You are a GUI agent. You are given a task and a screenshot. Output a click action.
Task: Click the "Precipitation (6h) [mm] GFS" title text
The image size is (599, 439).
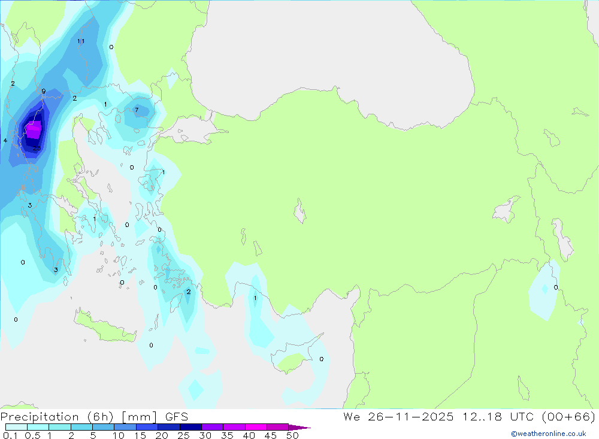point(95,417)
